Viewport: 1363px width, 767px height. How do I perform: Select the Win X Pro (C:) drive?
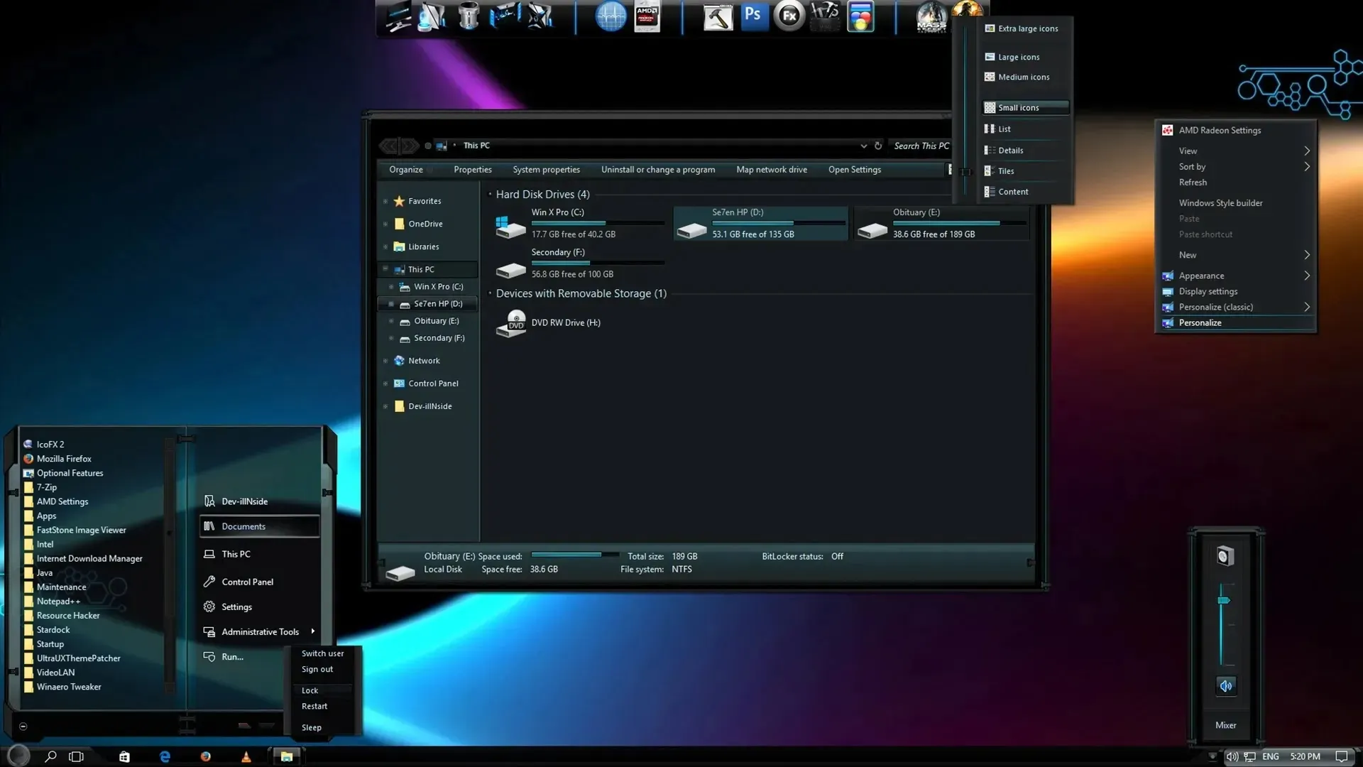pos(579,223)
